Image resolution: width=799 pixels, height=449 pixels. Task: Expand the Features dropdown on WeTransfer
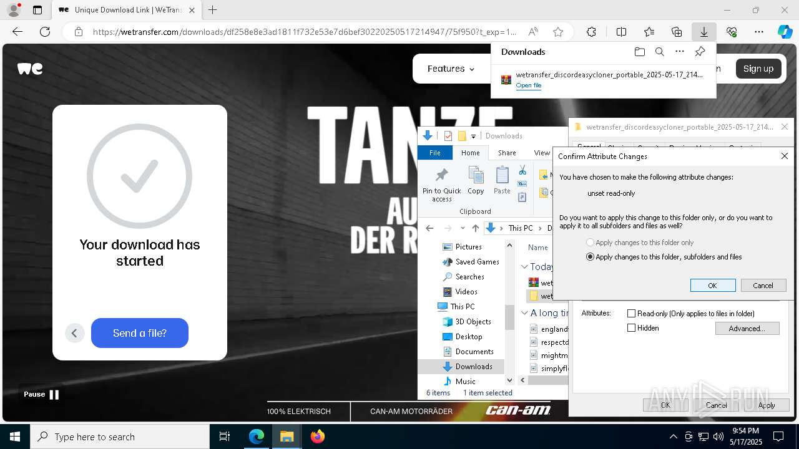(x=451, y=69)
